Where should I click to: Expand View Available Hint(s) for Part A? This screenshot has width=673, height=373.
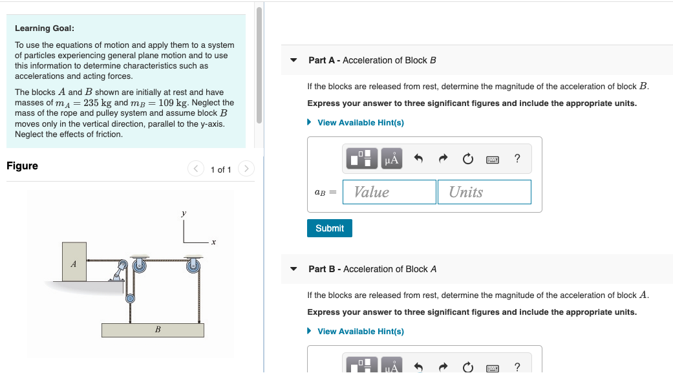click(360, 122)
